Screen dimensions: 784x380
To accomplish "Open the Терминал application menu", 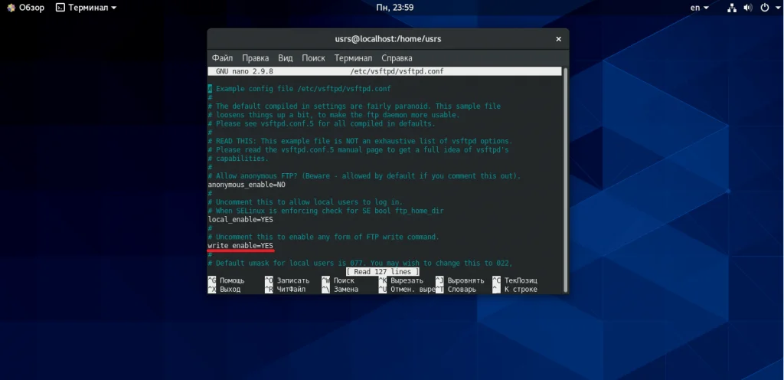I will tap(86, 8).
